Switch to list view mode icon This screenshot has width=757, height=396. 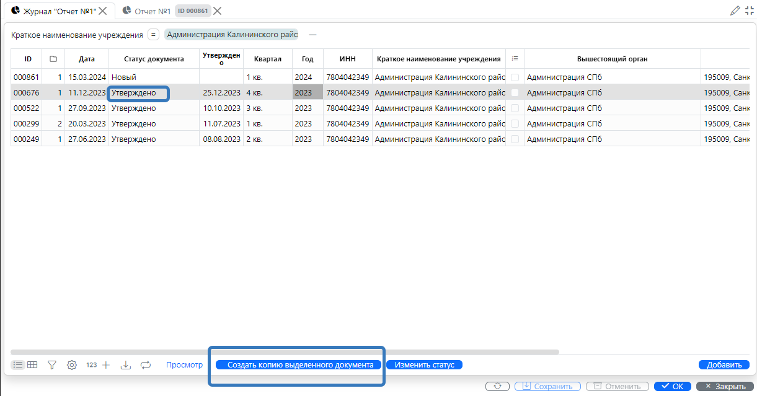tap(18, 365)
